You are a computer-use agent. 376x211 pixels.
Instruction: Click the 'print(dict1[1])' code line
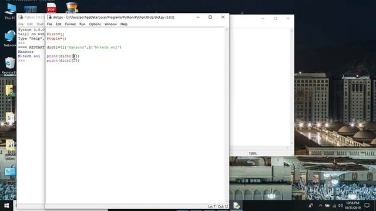pos(63,56)
